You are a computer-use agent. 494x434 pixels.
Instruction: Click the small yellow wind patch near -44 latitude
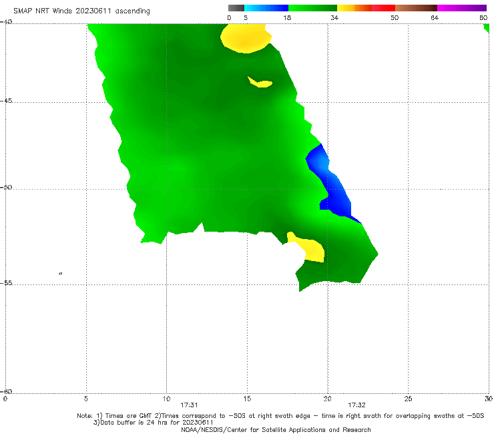coord(260,83)
